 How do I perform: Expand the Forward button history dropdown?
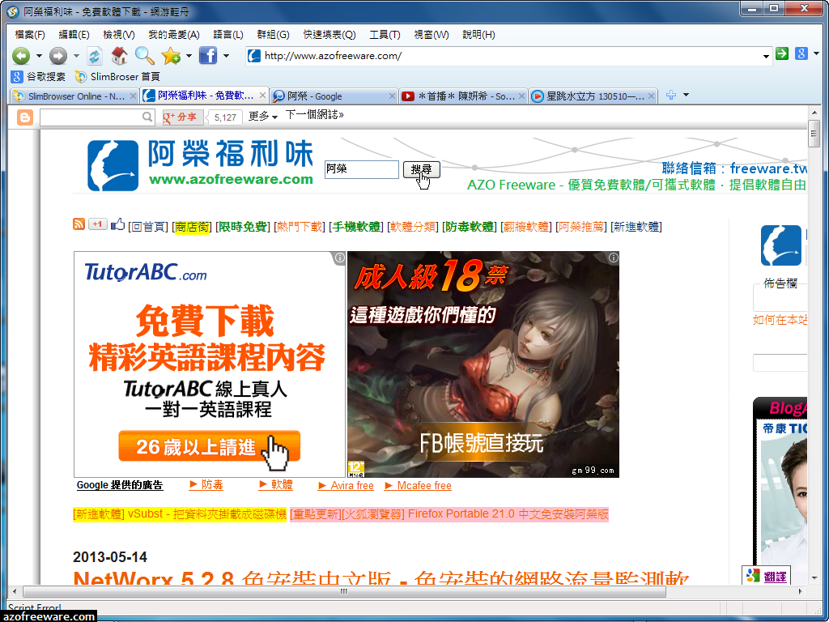(76, 56)
